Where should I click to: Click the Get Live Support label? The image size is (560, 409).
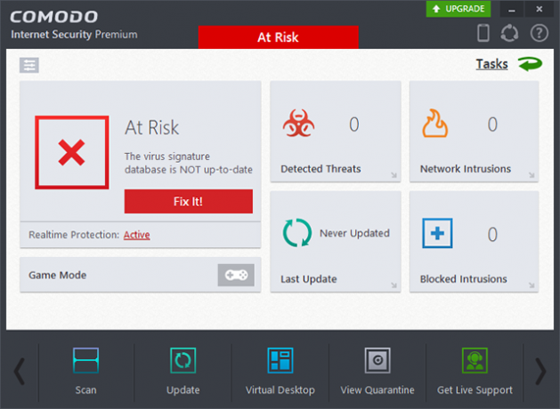(475, 390)
